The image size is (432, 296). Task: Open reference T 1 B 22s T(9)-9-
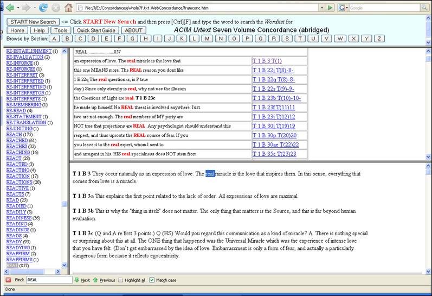coord(273,89)
